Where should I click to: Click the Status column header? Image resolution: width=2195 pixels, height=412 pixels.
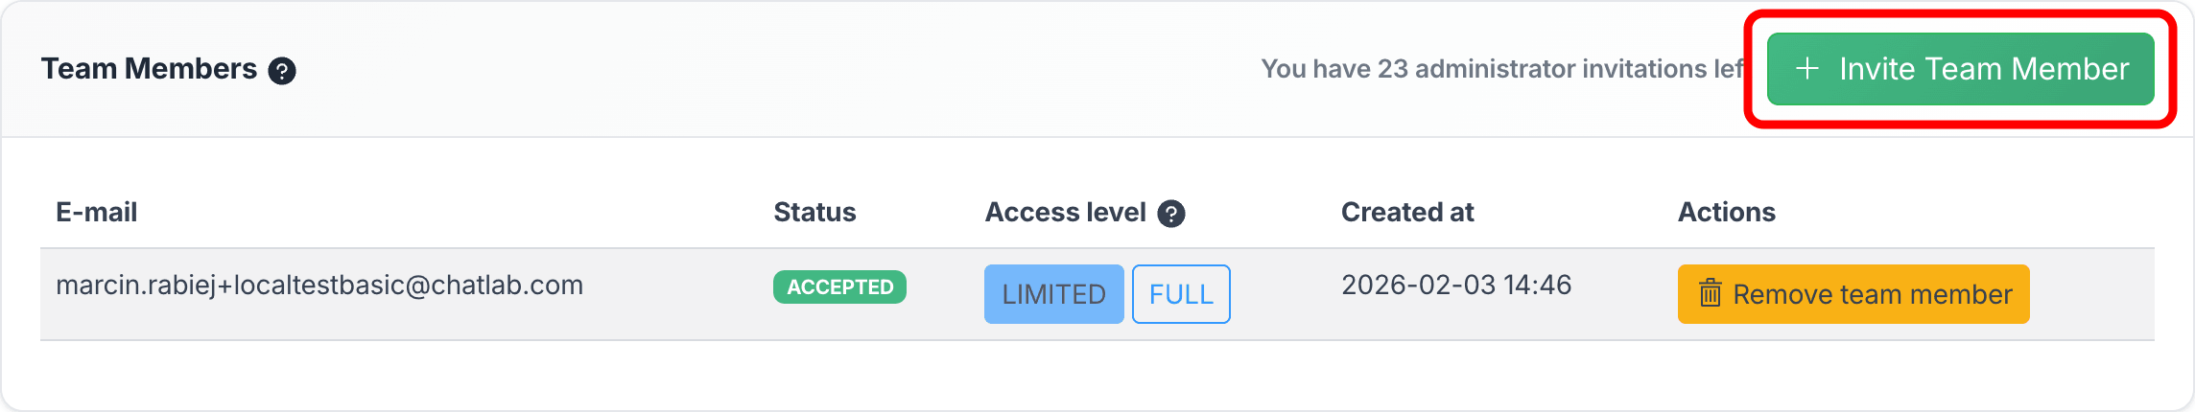[x=814, y=212]
